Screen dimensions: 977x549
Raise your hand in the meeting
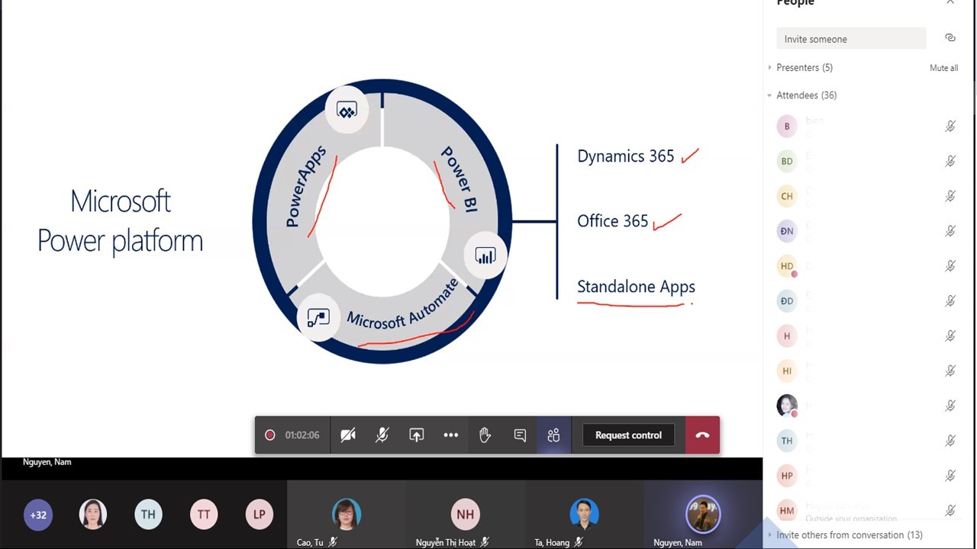pyautogui.click(x=485, y=435)
